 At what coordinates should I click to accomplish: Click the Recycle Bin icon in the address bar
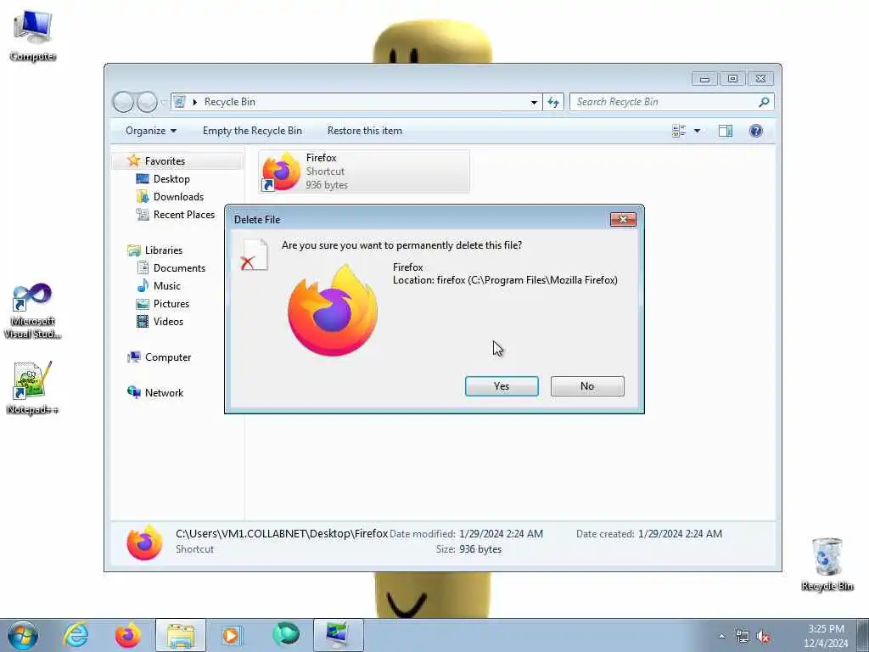180,102
